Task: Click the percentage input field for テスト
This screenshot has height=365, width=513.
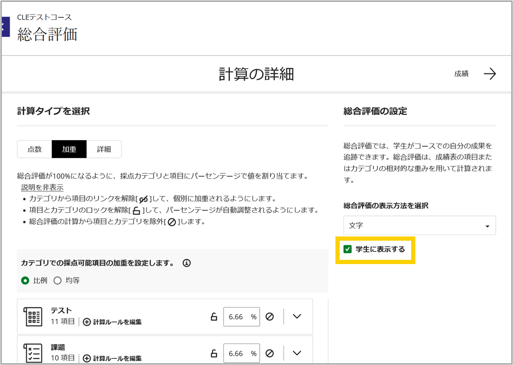Action: pos(242,316)
